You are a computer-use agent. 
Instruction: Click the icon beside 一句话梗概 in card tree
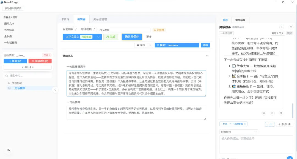[9, 88]
